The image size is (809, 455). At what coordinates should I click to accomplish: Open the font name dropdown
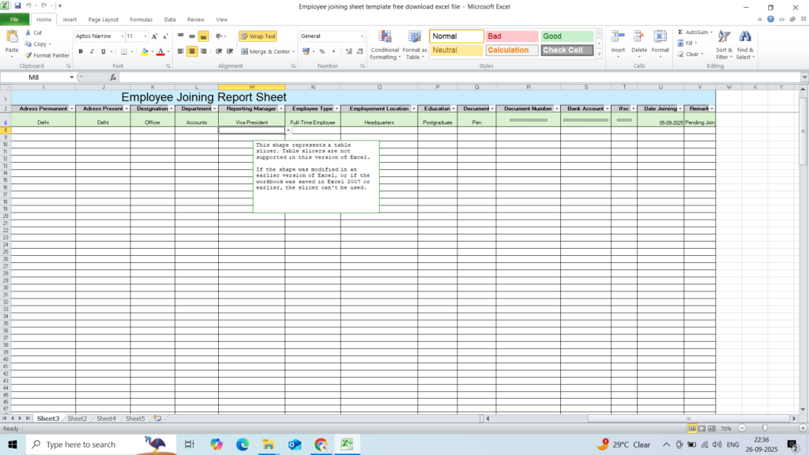point(122,36)
